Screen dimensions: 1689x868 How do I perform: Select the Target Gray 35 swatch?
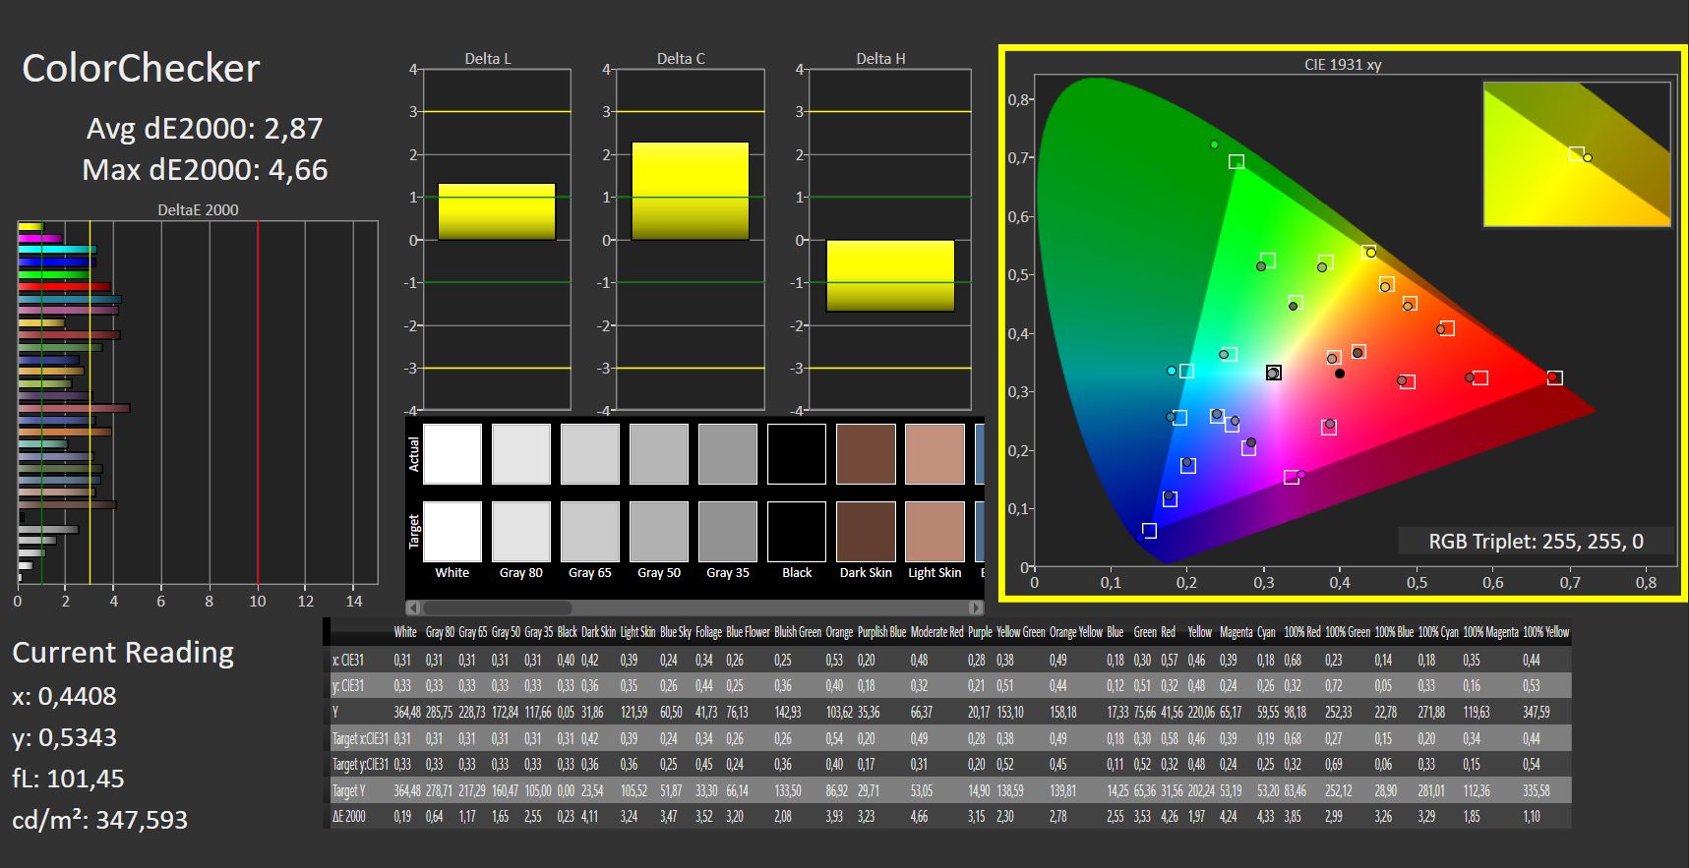click(x=728, y=532)
